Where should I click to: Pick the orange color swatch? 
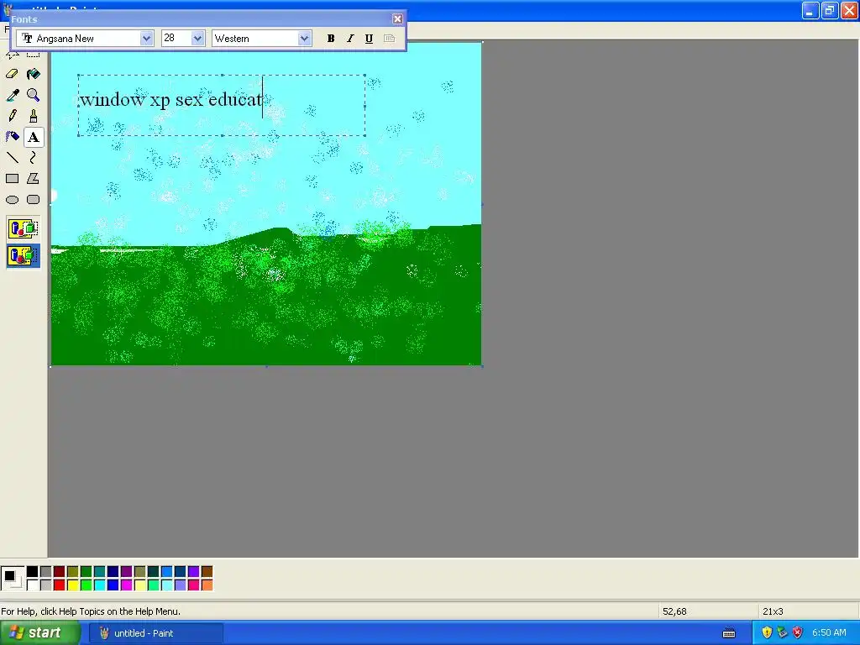tap(207, 585)
